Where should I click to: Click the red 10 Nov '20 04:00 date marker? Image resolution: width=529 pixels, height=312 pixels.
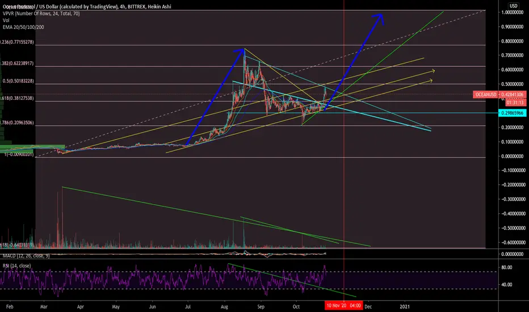pyautogui.click(x=344, y=306)
